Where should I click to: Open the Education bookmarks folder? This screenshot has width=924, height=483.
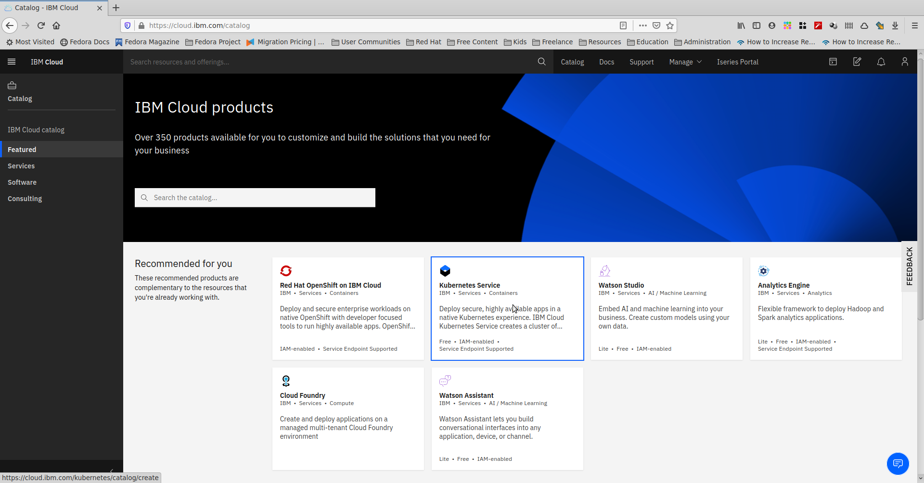pyautogui.click(x=648, y=42)
